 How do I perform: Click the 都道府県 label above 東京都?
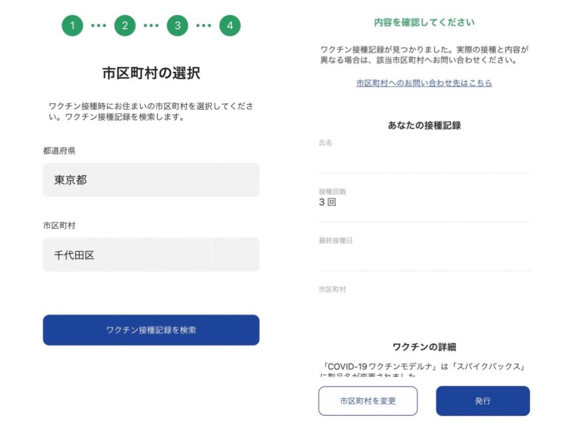click(59, 151)
